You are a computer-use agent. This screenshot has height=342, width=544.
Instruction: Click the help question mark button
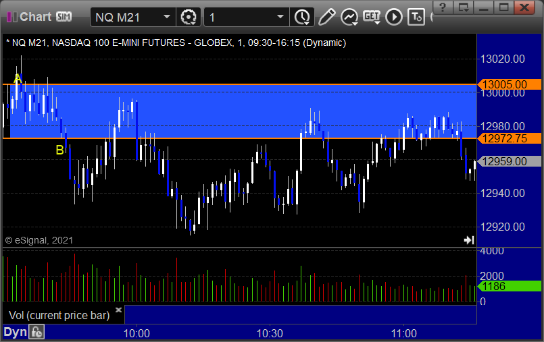click(443, 7)
